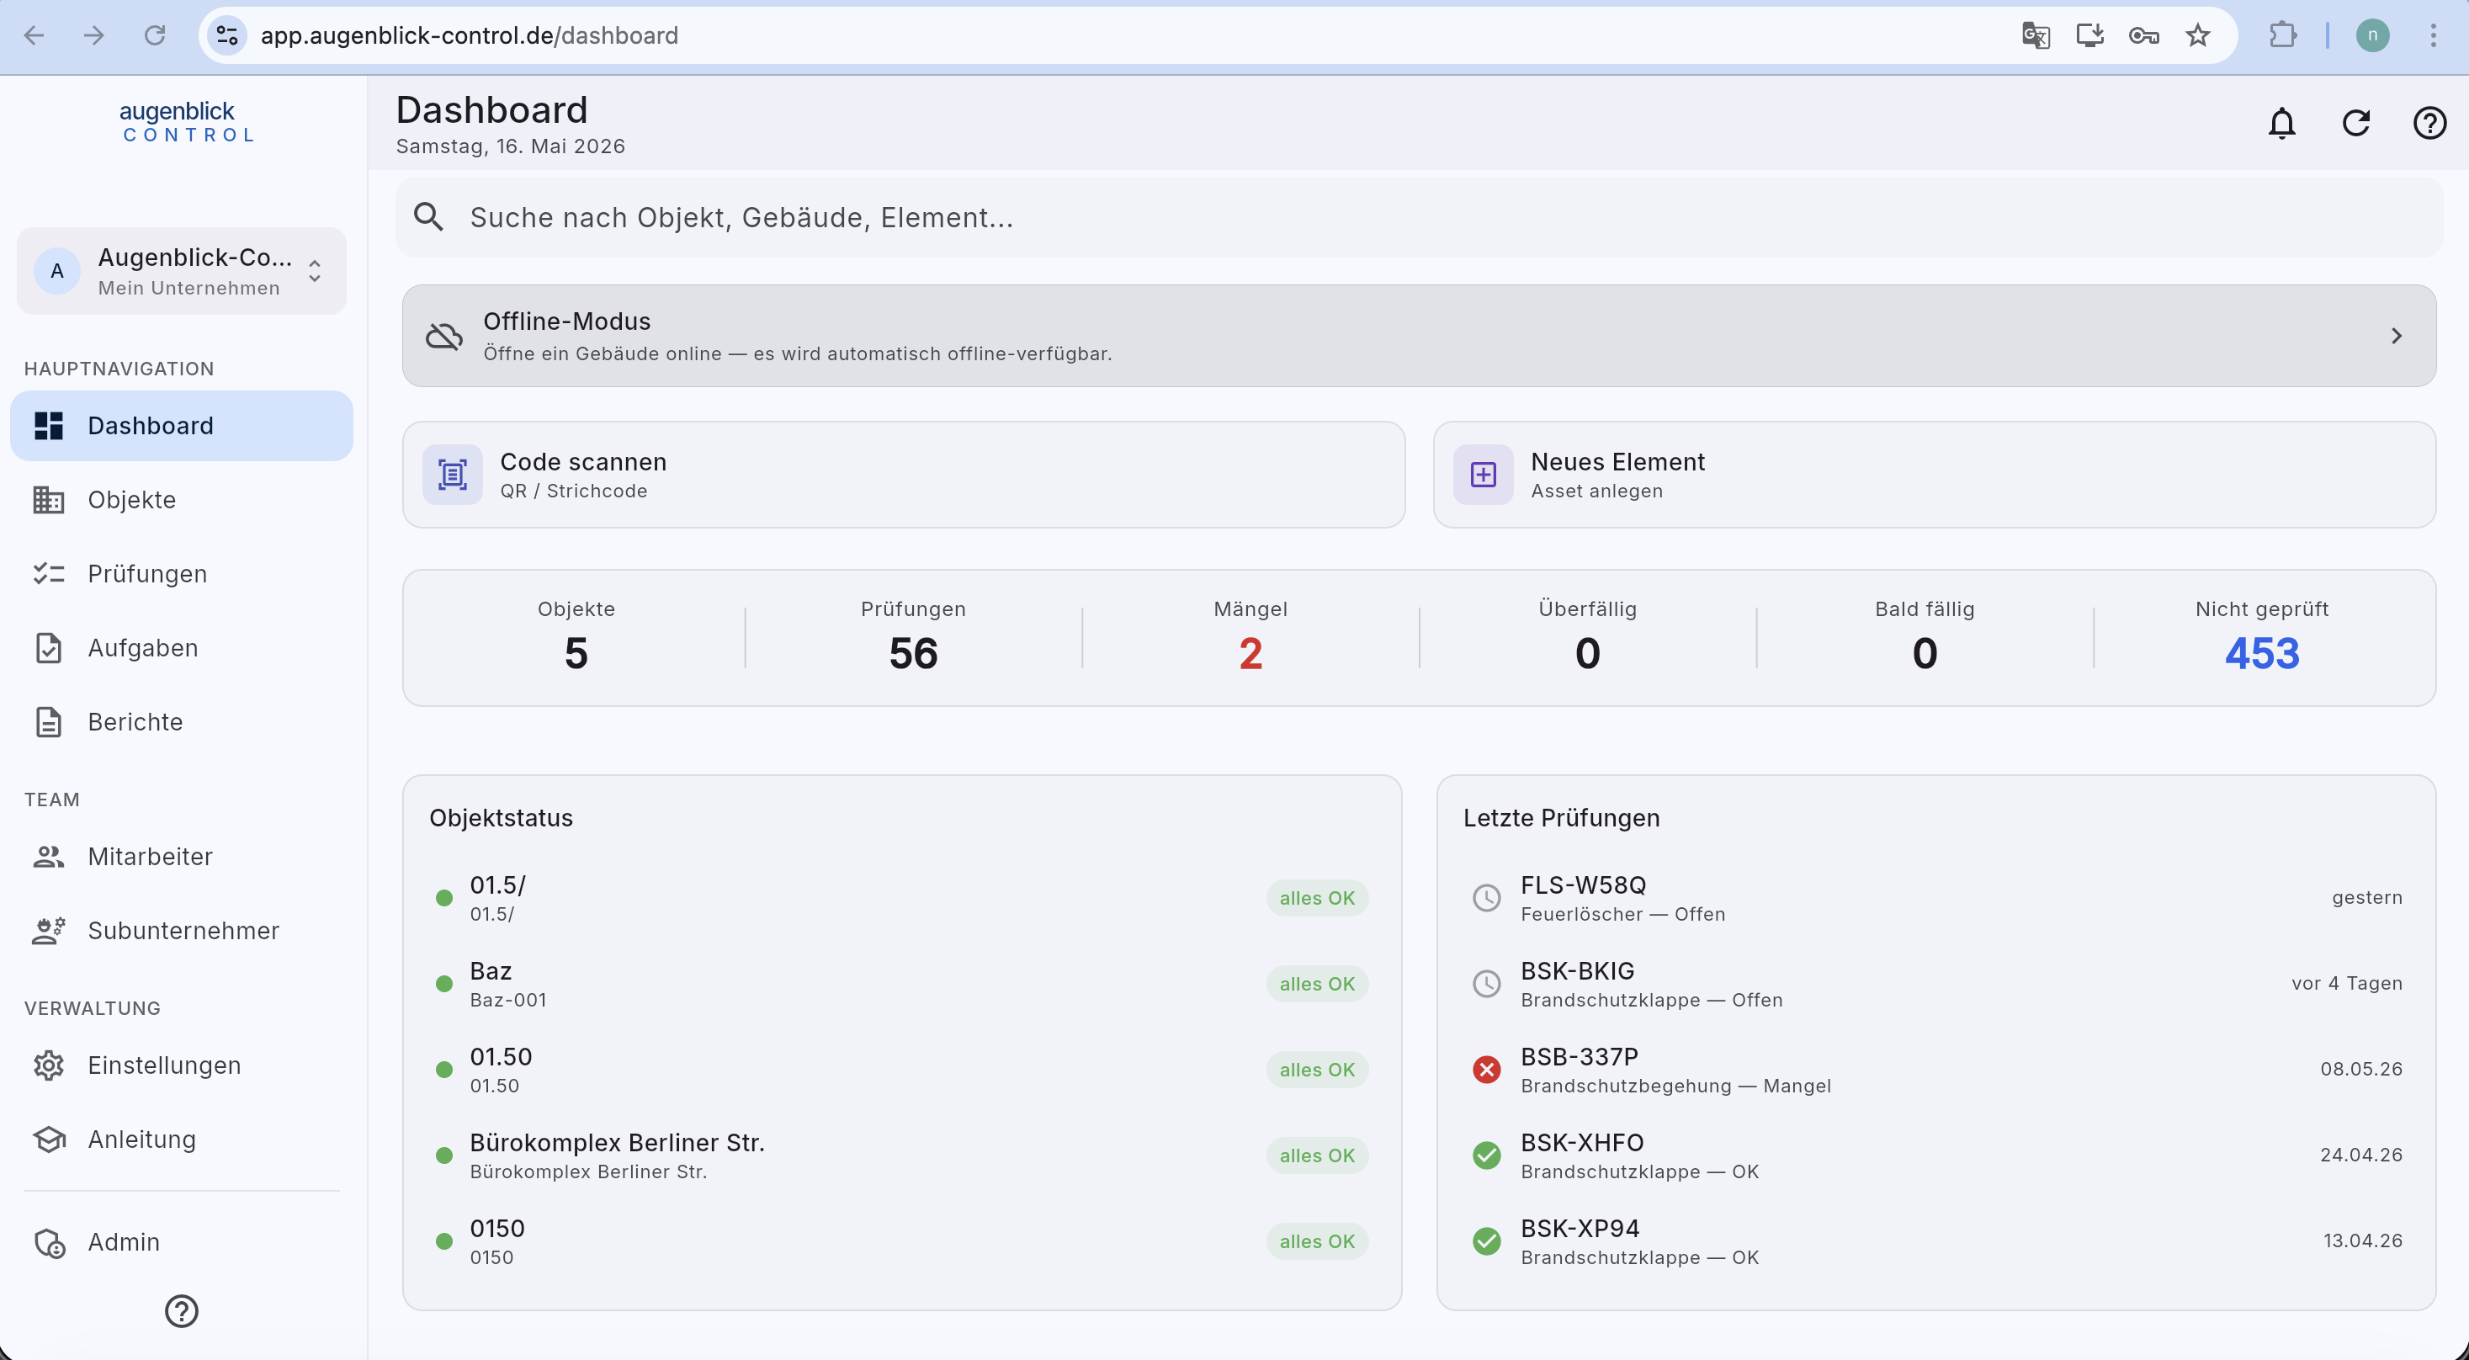2469x1360 pixels.
Task: Open Einstellungen under Verwaltung
Action: click(181, 1065)
